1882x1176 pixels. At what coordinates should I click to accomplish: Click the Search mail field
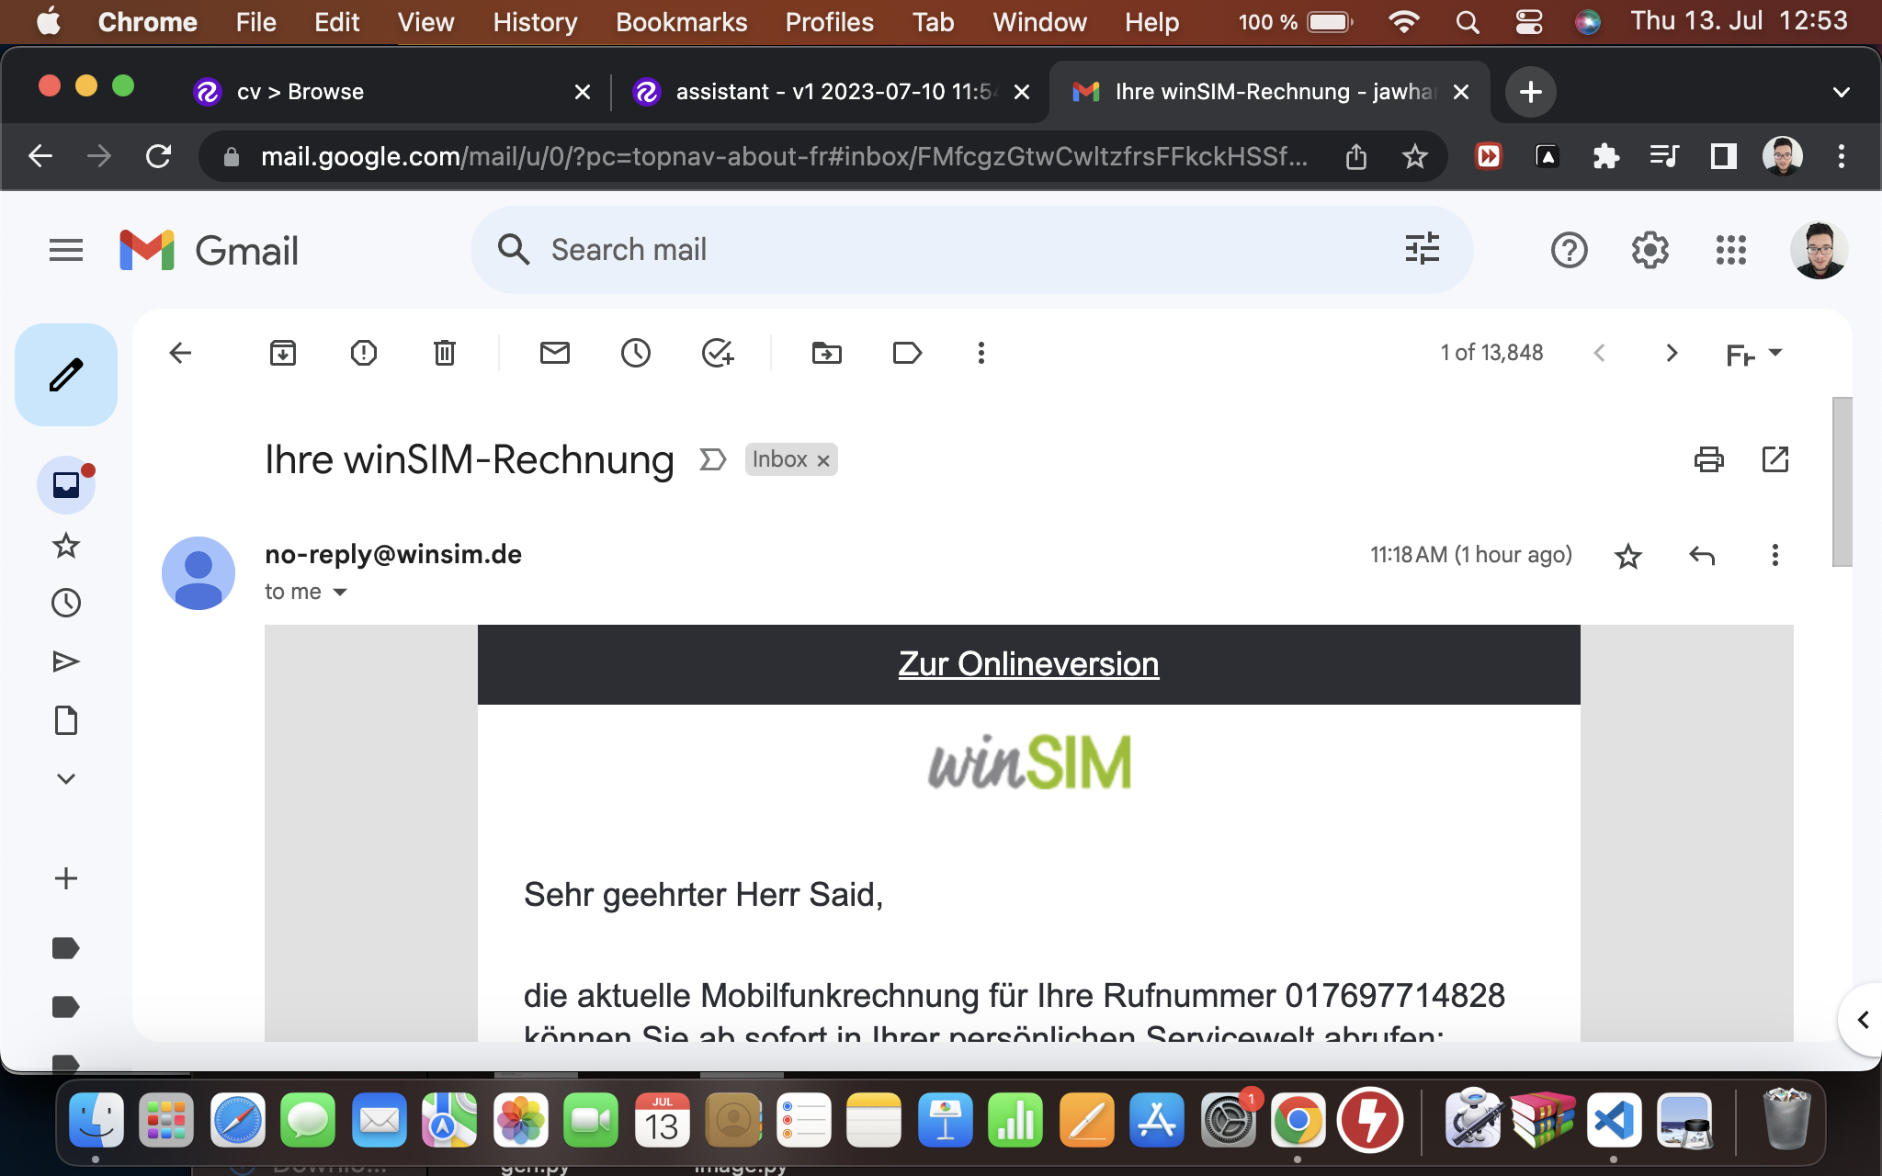tap(919, 250)
